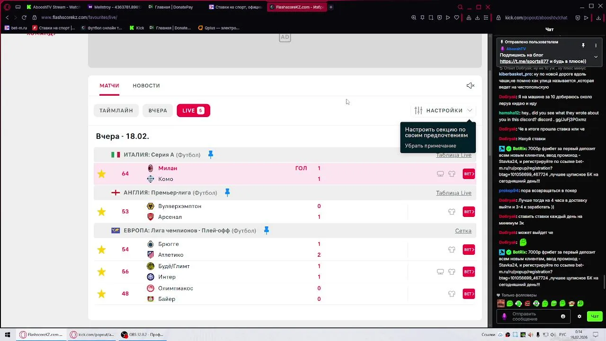Unpin the Италия Серия А league
This screenshot has height=341, width=606.
click(211, 155)
